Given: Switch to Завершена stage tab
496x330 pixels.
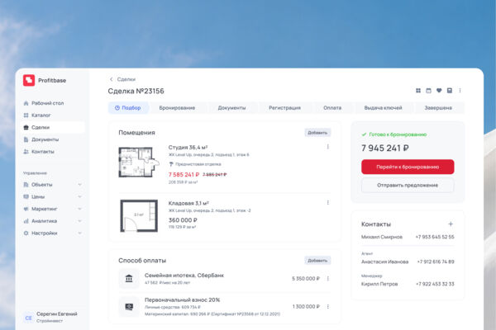Looking at the screenshot, I should pyautogui.click(x=438, y=108).
